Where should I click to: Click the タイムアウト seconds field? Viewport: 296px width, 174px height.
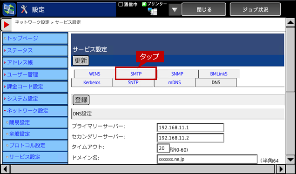tap(163, 148)
